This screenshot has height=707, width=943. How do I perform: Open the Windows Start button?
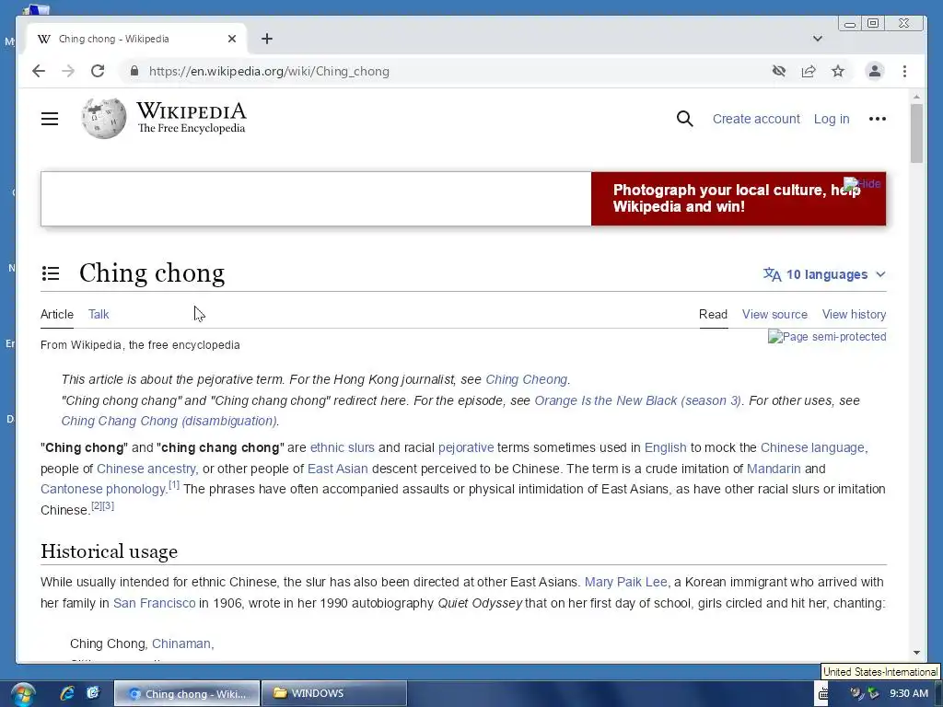tap(22, 694)
